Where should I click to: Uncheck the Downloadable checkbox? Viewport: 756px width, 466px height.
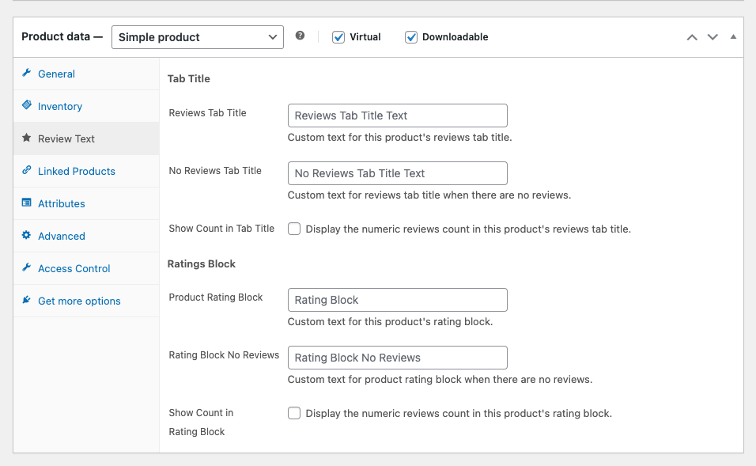(x=411, y=37)
